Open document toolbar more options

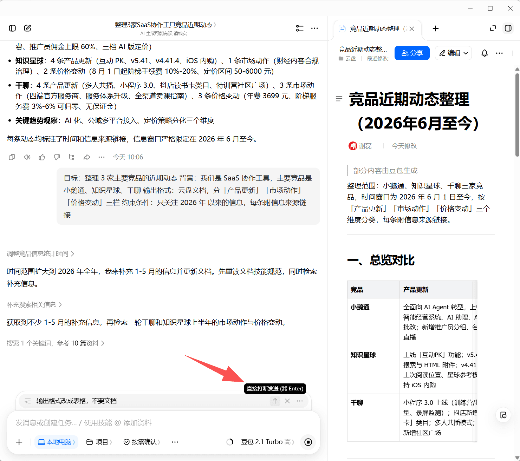point(499,53)
